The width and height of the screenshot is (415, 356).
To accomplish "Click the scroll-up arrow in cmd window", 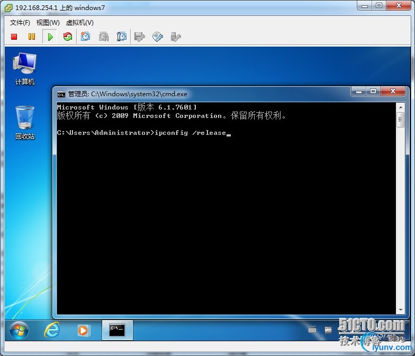I will pyautogui.click(x=400, y=107).
